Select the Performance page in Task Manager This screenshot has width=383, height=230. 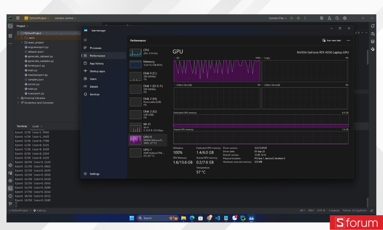tap(104, 56)
